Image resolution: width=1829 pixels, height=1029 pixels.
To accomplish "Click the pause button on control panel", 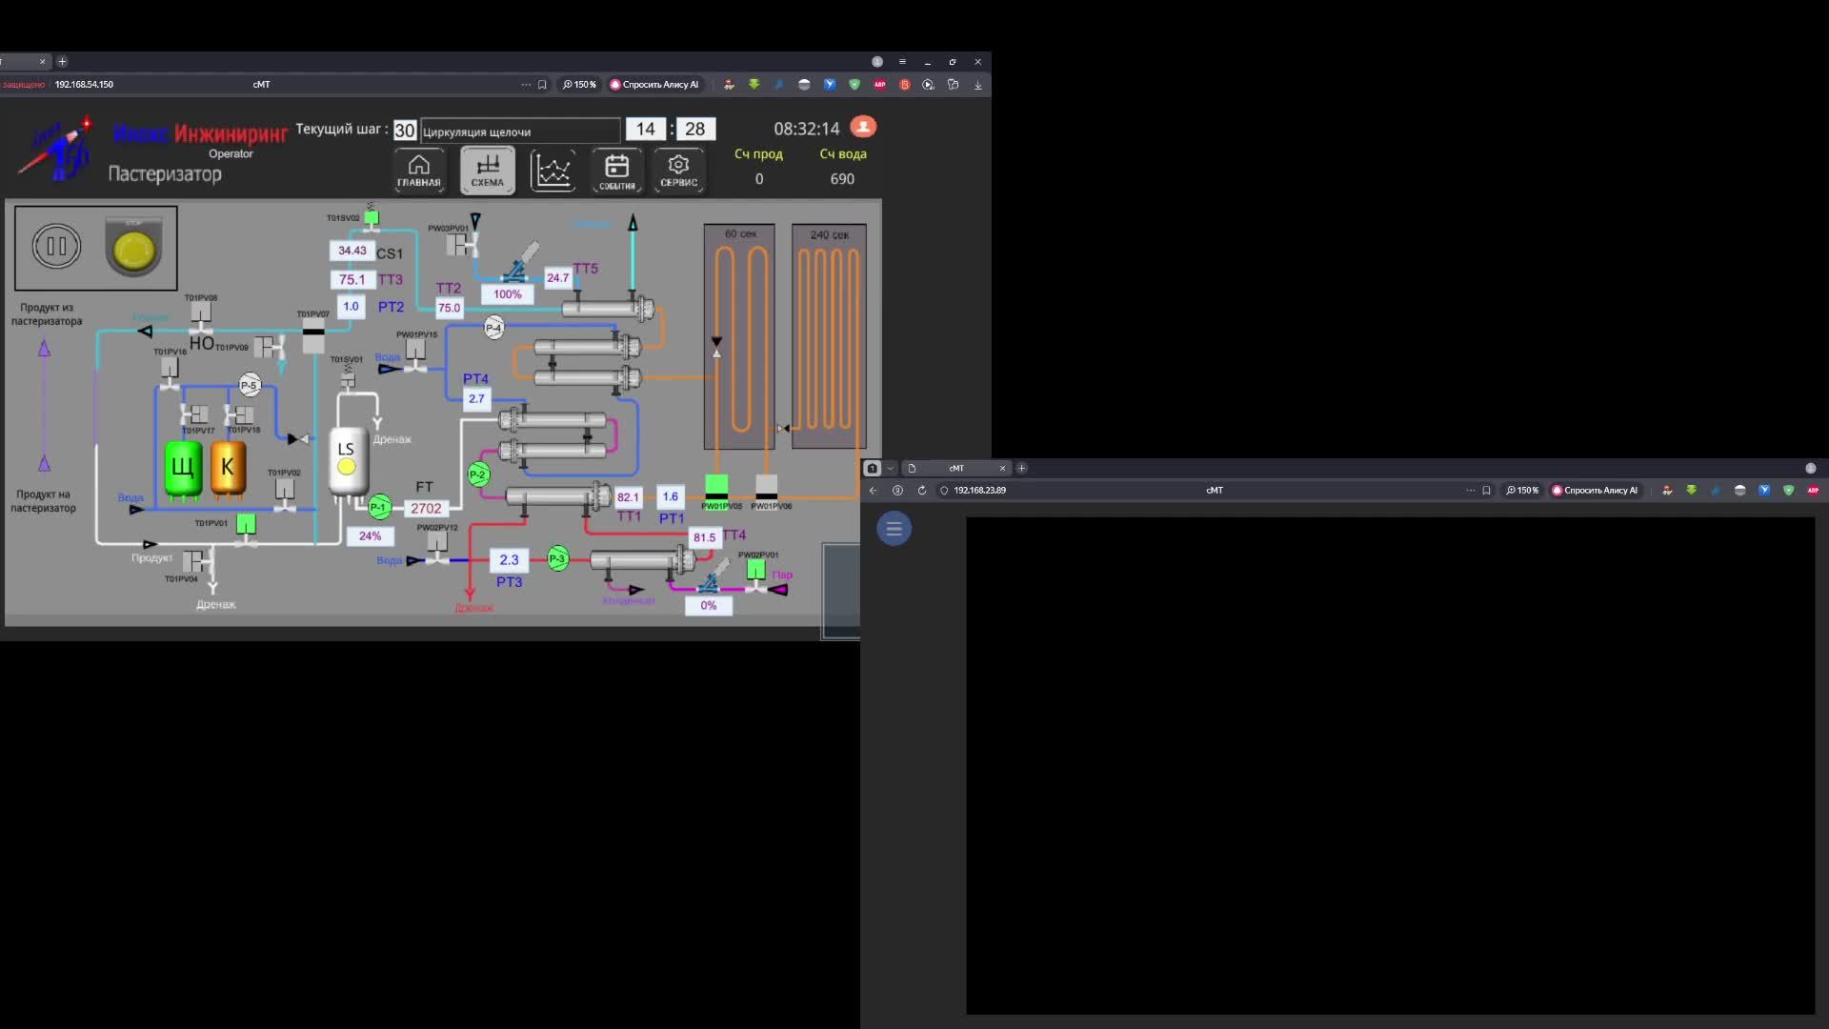I will point(56,247).
